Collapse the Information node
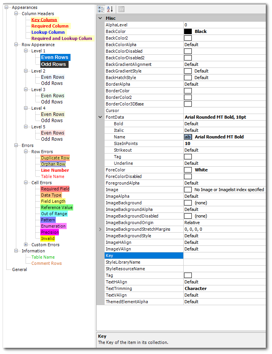Image resolution: width=272 pixels, height=354 pixels. click(x=16, y=251)
